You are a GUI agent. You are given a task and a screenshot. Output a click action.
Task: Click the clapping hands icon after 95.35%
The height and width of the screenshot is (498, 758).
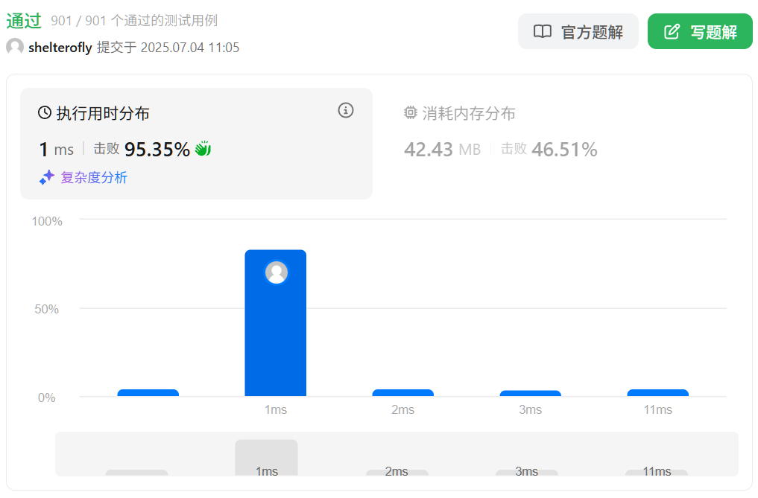pyautogui.click(x=203, y=149)
